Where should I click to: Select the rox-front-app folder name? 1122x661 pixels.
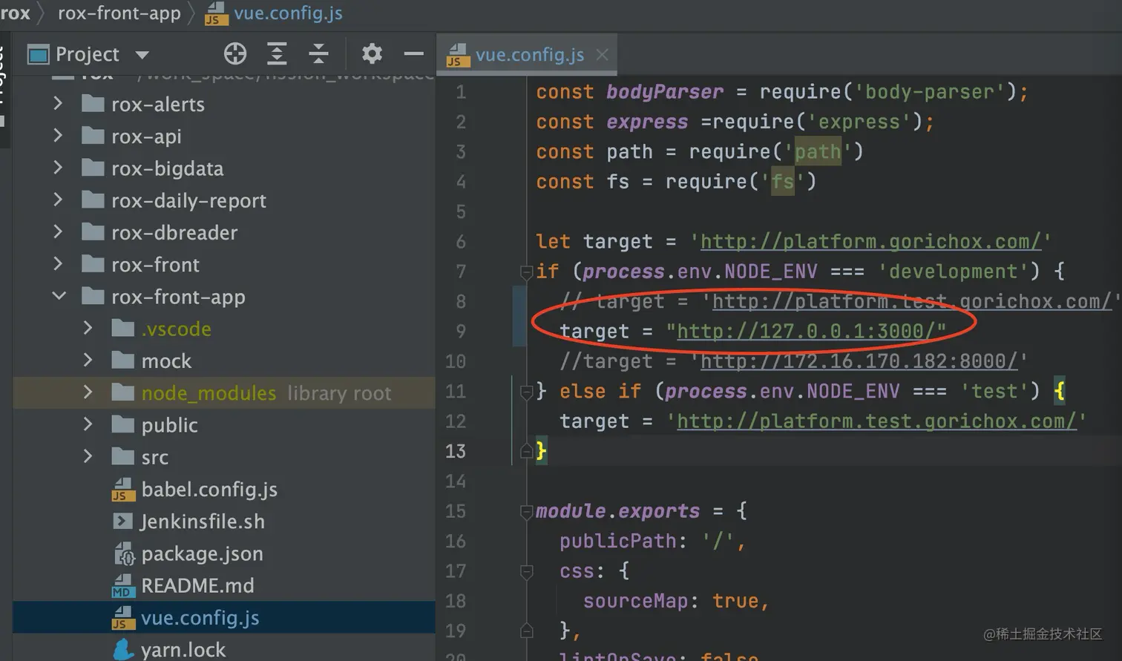[178, 297]
